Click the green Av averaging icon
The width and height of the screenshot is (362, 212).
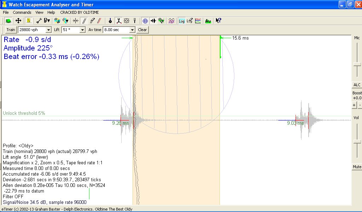tap(208, 21)
